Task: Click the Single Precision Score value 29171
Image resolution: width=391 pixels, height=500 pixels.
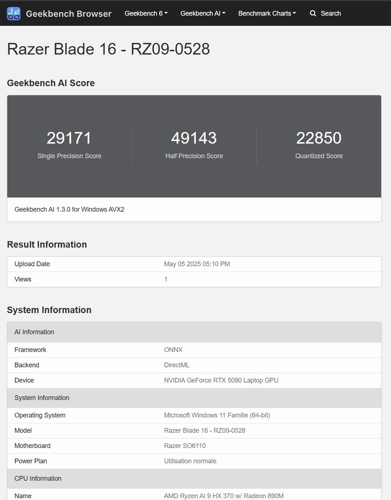Action: click(69, 138)
